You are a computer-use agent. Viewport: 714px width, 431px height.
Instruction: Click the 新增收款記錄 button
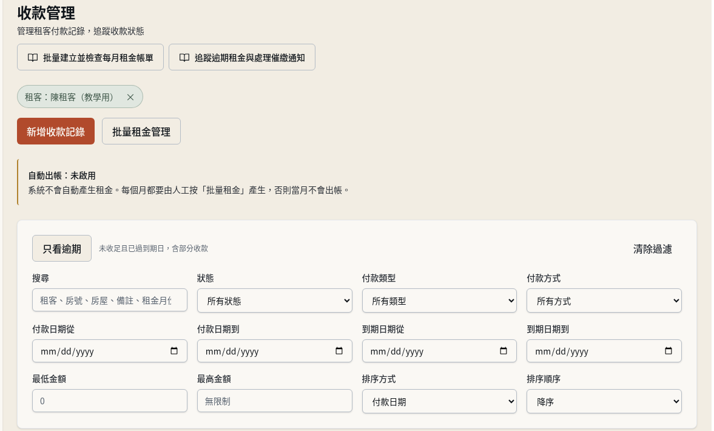56,131
